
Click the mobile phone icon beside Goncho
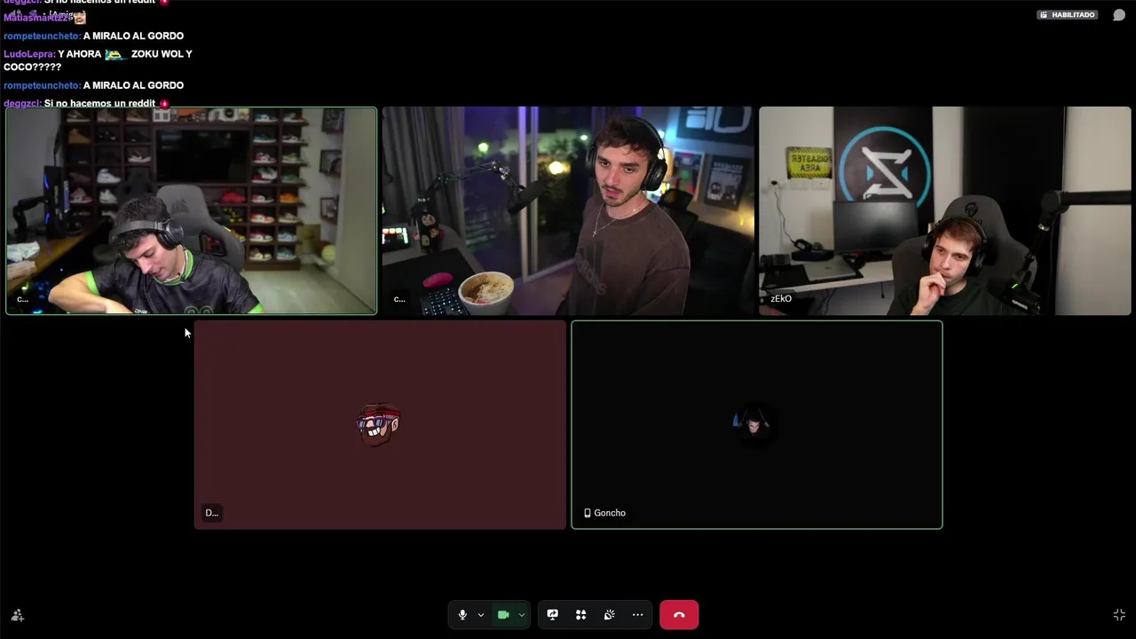coord(588,513)
